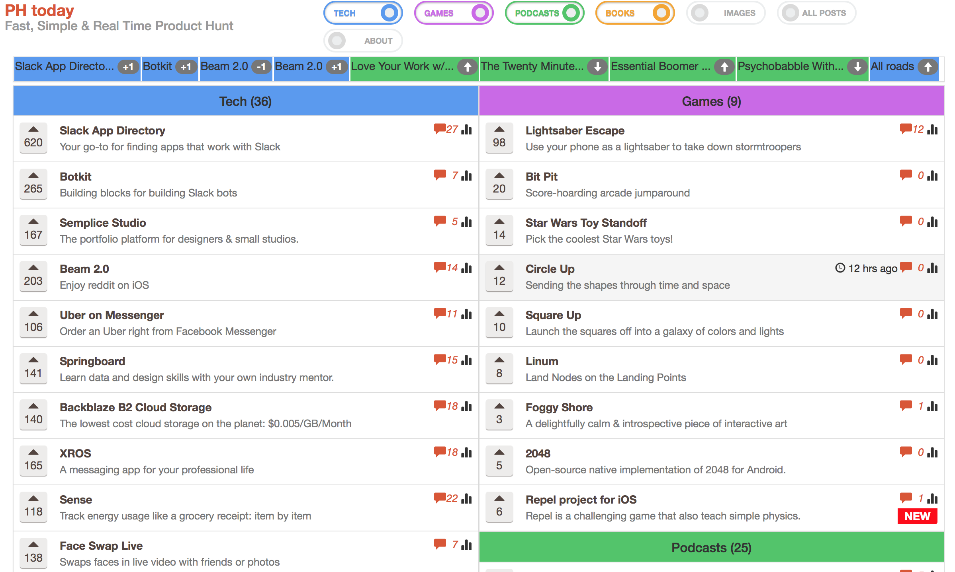Toggle the TECH category switch
Viewport: 955px width, 572px height.
tap(363, 13)
